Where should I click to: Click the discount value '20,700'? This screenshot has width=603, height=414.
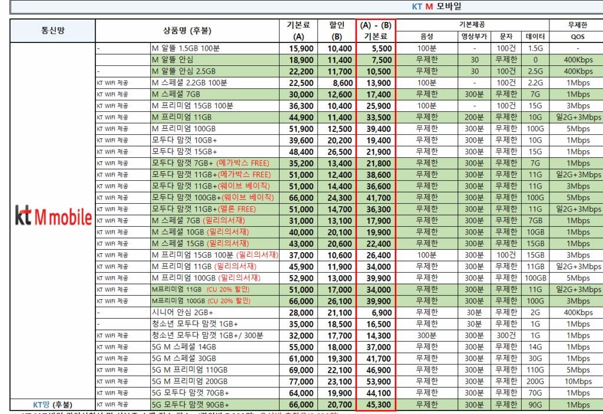[340, 405]
